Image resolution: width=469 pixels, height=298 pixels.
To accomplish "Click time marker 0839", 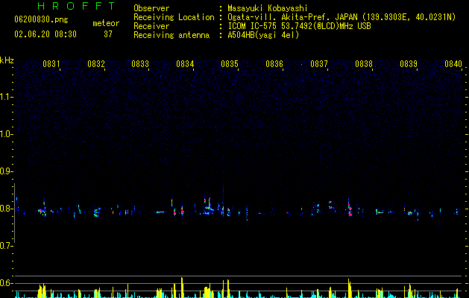I will (409, 64).
